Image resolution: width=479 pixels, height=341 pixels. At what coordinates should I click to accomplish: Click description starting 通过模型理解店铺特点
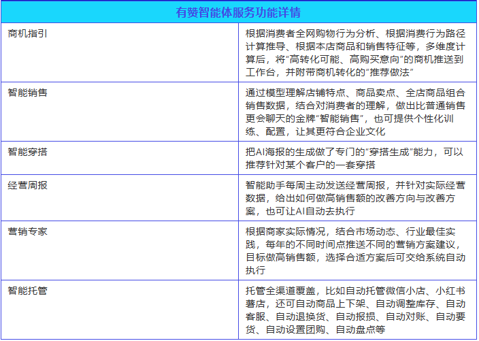tap(355, 112)
